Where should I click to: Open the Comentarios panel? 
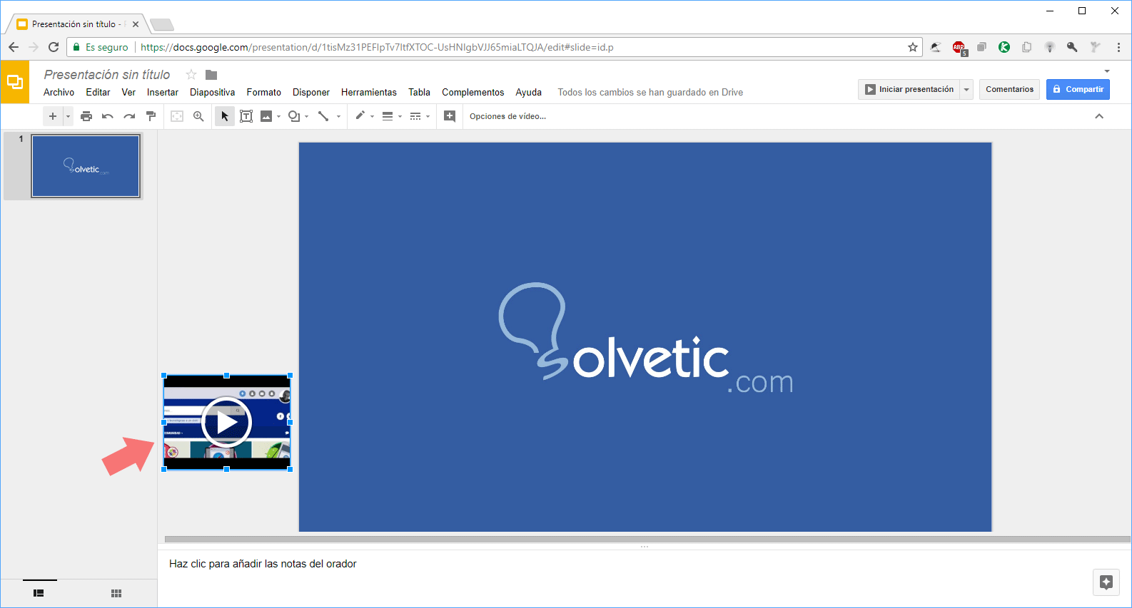coord(1009,89)
